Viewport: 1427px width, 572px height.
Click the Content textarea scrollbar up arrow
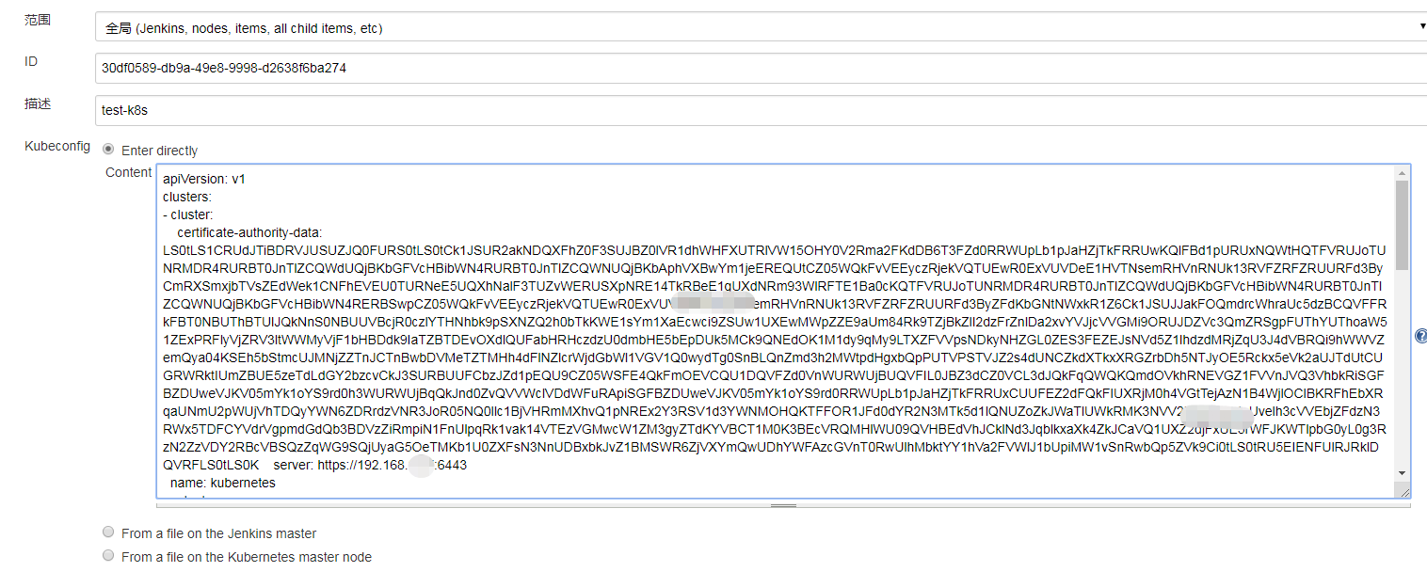[x=1402, y=172]
